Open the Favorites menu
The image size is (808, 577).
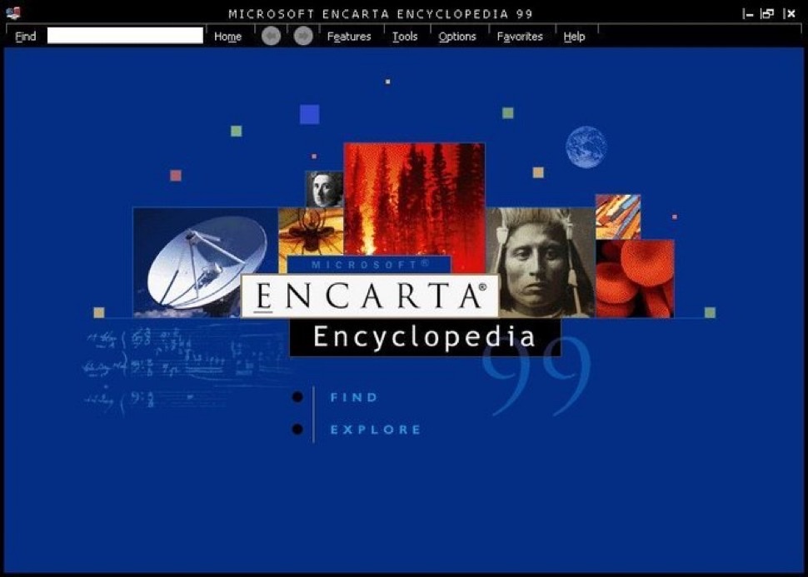[520, 37]
